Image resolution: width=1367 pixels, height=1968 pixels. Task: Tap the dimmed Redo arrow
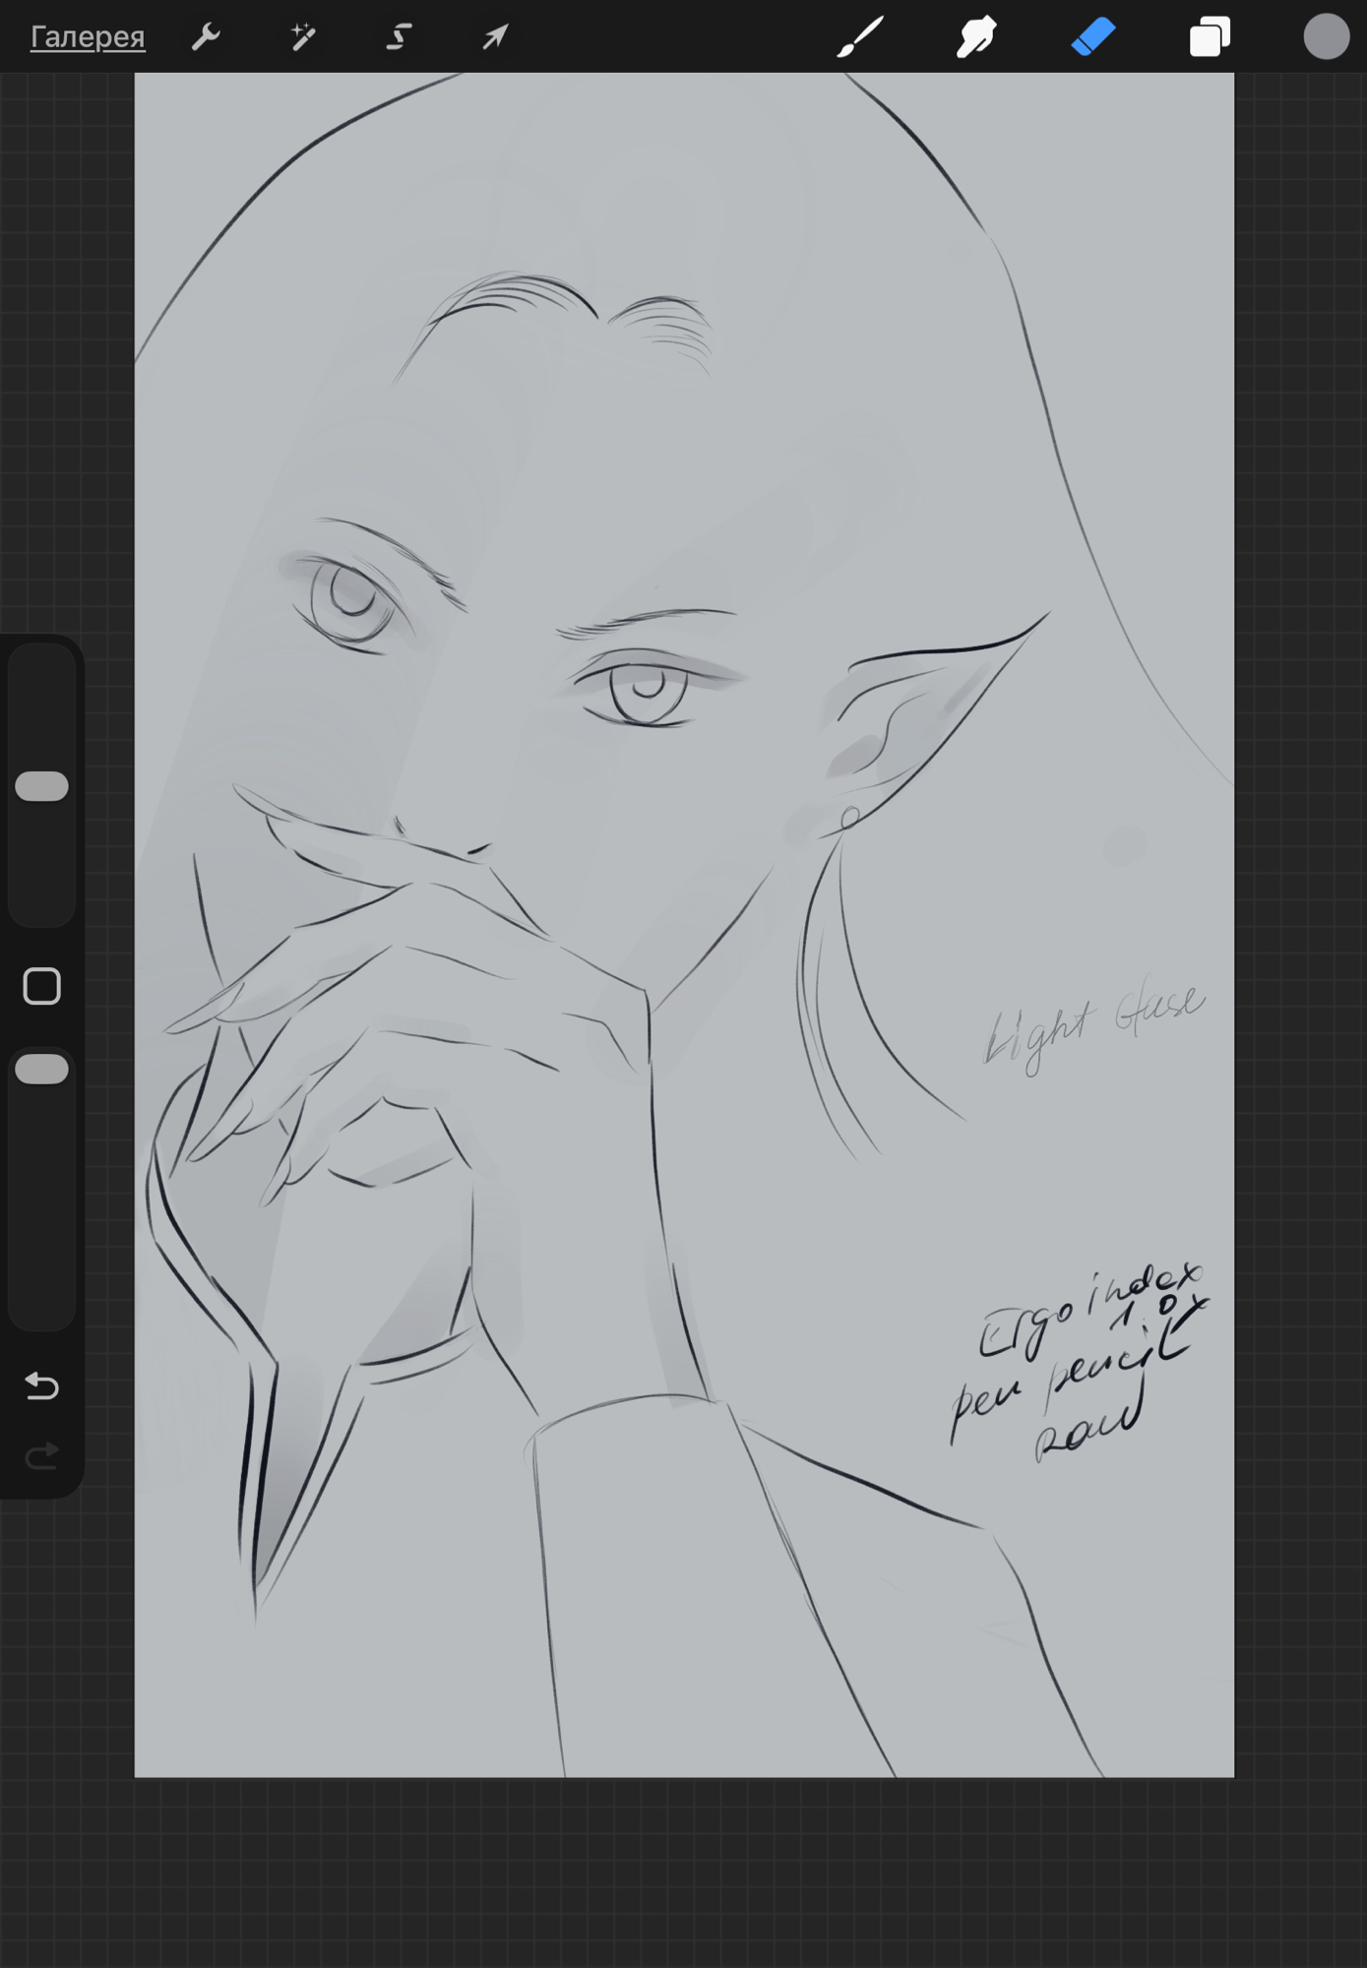click(42, 1455)
